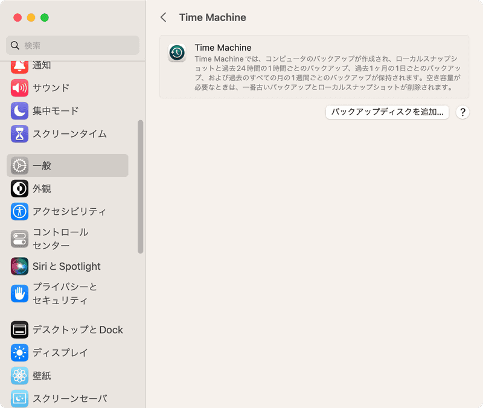Screen dimensions: 483x408
Task: Select 通知 (Notifications) in the sidebar
Action: pos(42,65)
